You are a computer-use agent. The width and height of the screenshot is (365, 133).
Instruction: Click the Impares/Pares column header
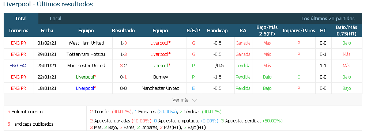(299, 31)
